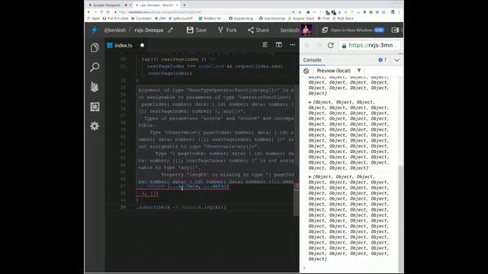Image resolution: width=488 pixels, height=274 pixels.
Task: Click the rxjs-3mnqax project name
Action: (x=149, y=30)
